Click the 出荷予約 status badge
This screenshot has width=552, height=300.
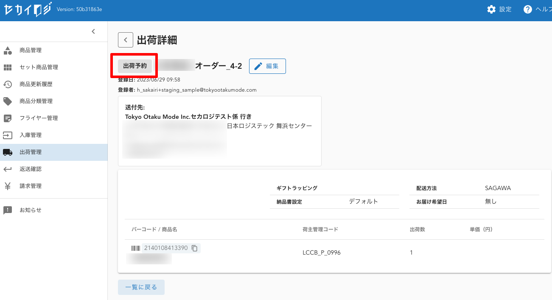135,66
